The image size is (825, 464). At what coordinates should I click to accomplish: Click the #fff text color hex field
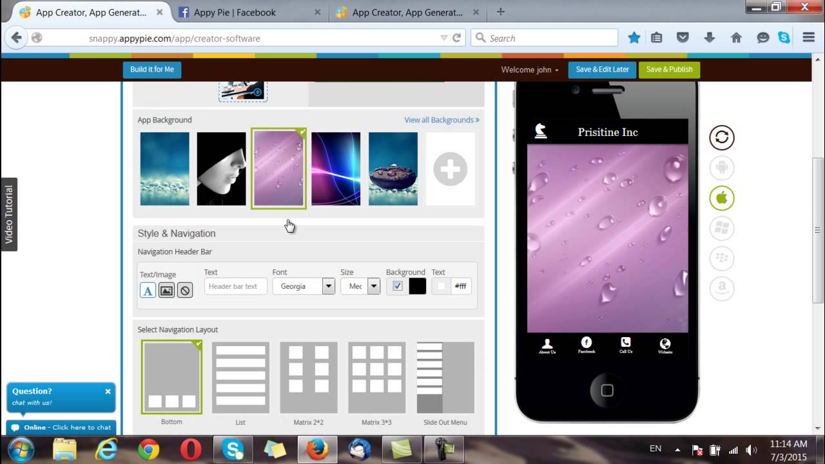[x=460, y=286]
